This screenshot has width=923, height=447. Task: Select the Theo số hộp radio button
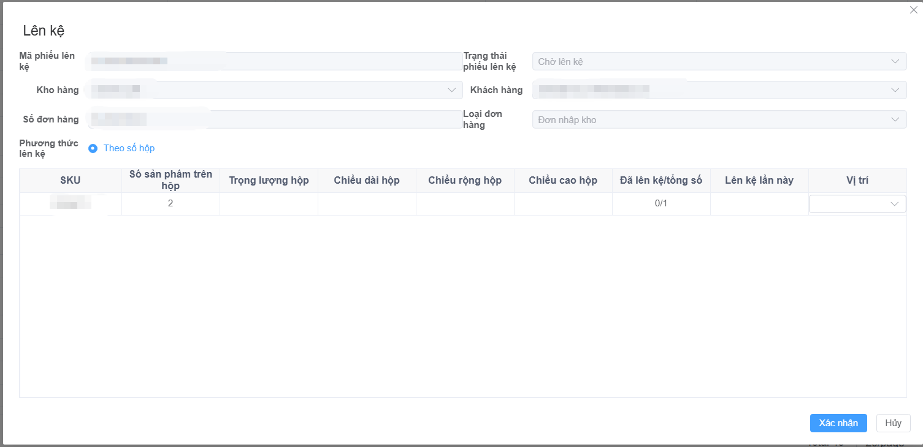93,148
